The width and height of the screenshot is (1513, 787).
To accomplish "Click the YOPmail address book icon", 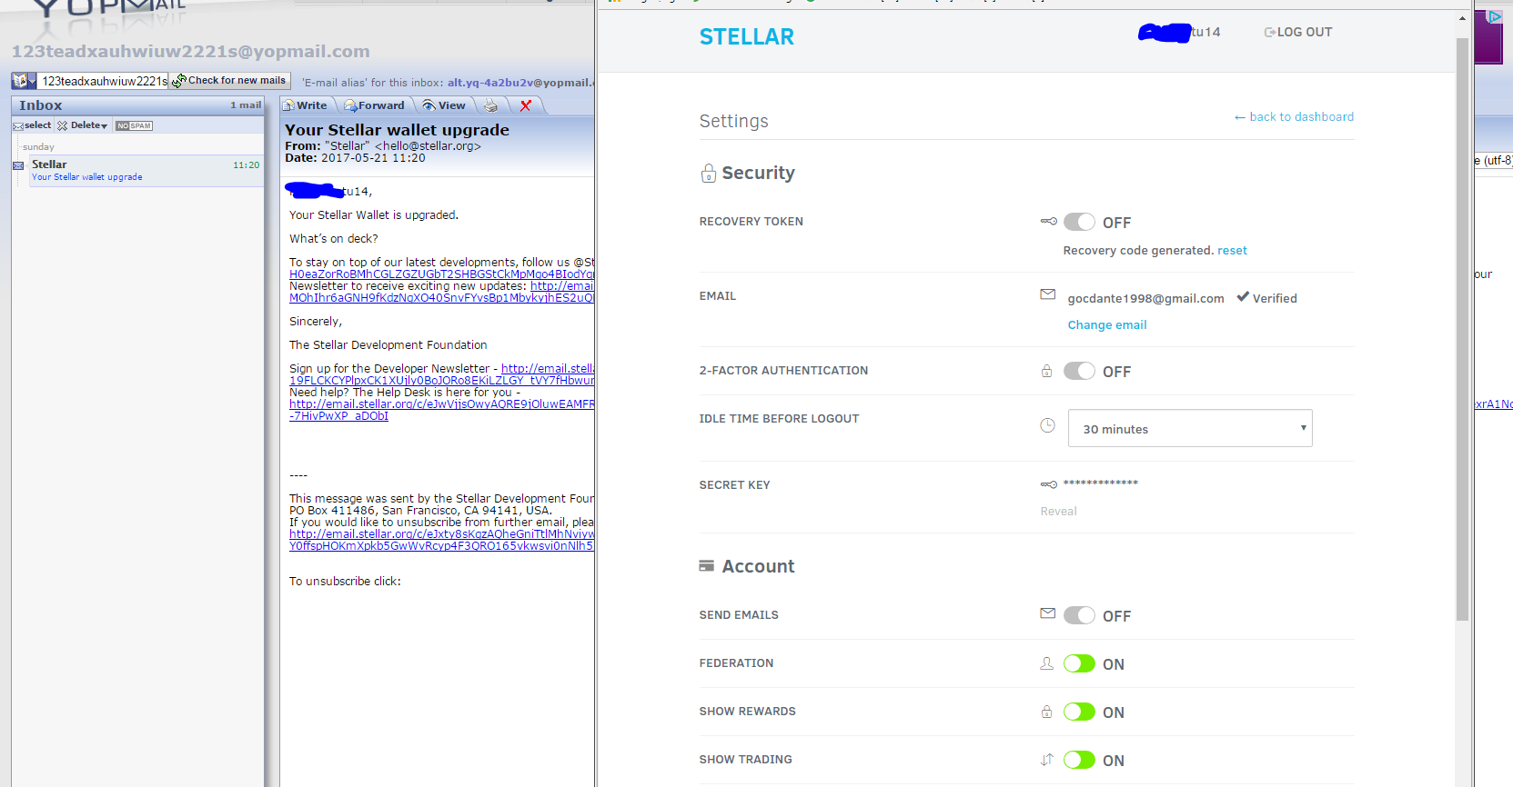I will (x=19, y=81).
